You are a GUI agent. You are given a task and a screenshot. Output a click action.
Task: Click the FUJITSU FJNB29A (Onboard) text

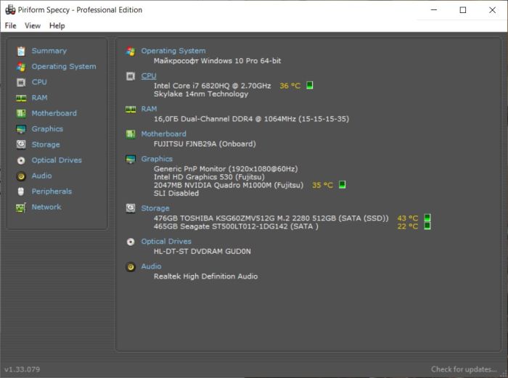[205, 144]
